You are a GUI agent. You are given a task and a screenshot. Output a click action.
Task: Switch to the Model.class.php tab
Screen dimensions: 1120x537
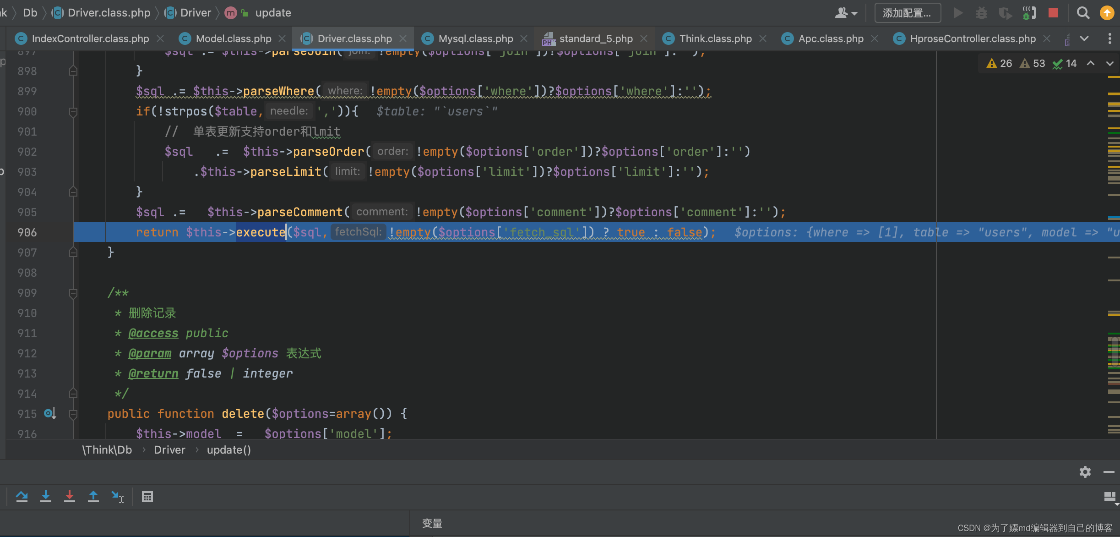point(233,38)
